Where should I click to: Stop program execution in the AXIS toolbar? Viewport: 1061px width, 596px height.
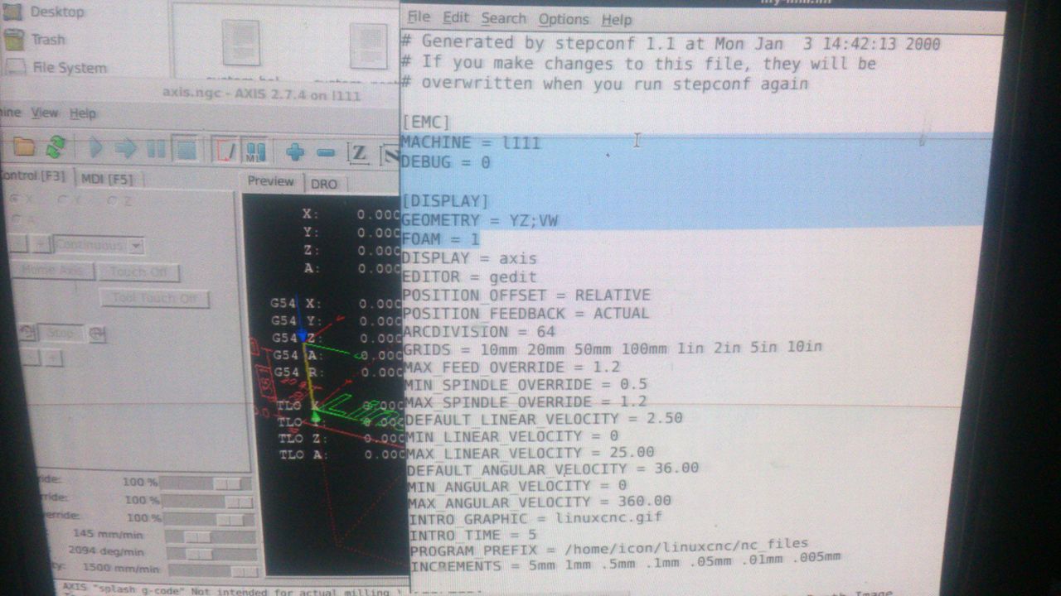(x=186, y=150)
